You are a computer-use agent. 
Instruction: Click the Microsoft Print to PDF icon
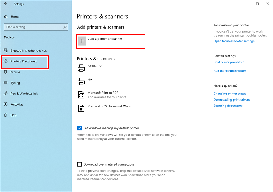tap(81, 95)
